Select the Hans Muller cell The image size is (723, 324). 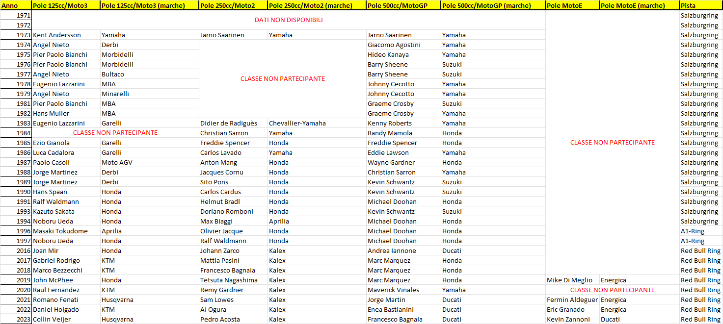point(66,113)
